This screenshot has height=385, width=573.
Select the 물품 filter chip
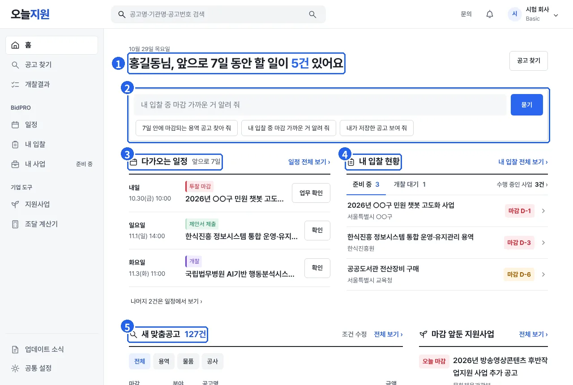click(x=188, y=361)
